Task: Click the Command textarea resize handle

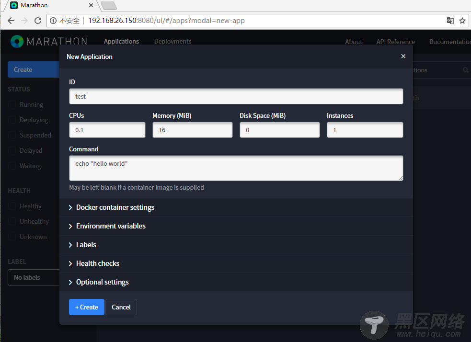Action: [401, 178]
